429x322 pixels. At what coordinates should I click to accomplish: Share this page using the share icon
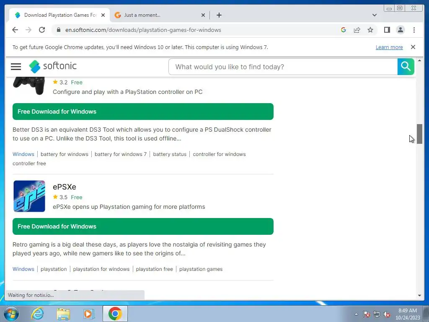357,30
